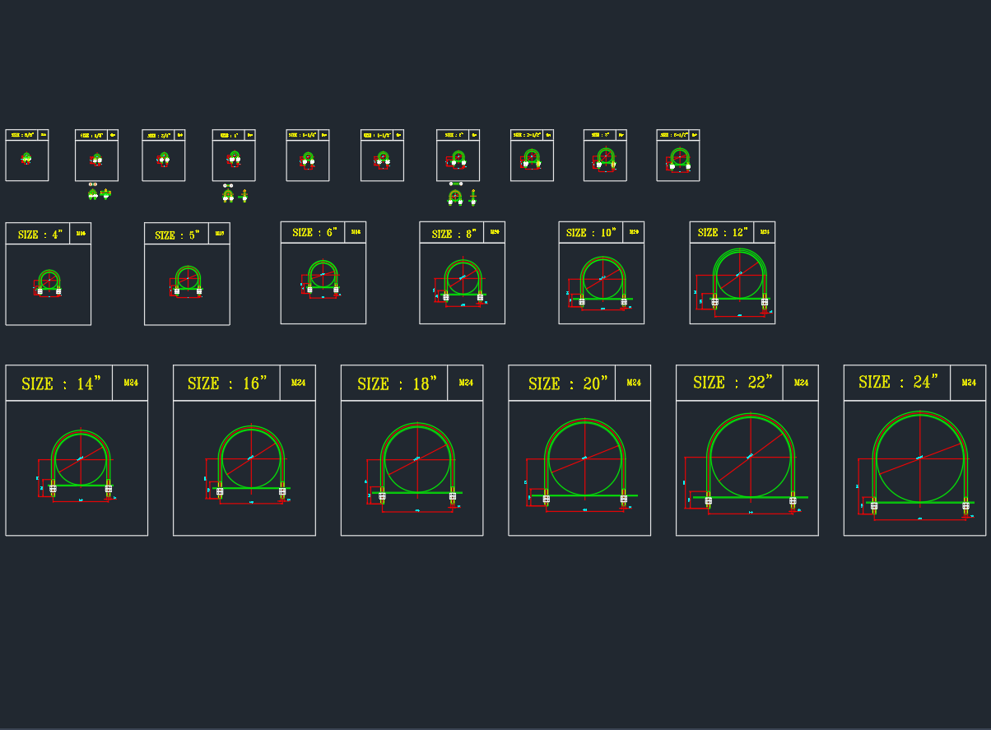Select the SIZE : 24" heading label
This screenshot has width=991, height=730.
click(897, 382)
